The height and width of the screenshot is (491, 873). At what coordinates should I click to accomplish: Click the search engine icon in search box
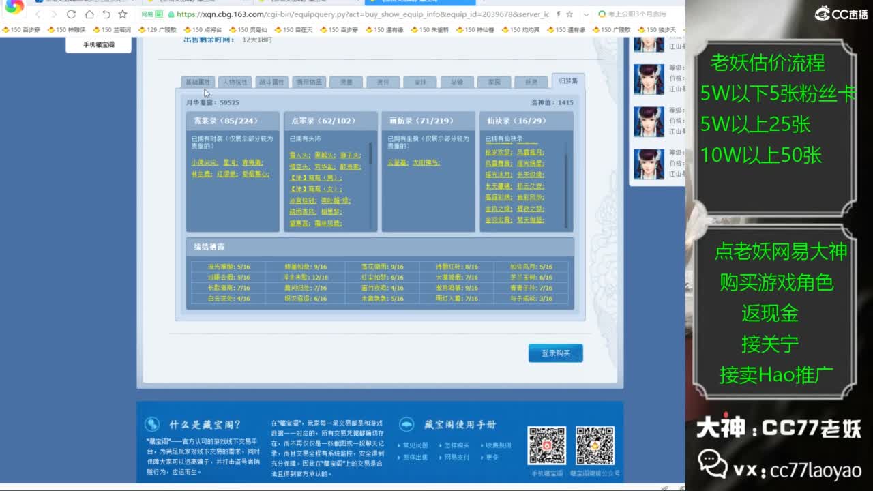point(602,14)
